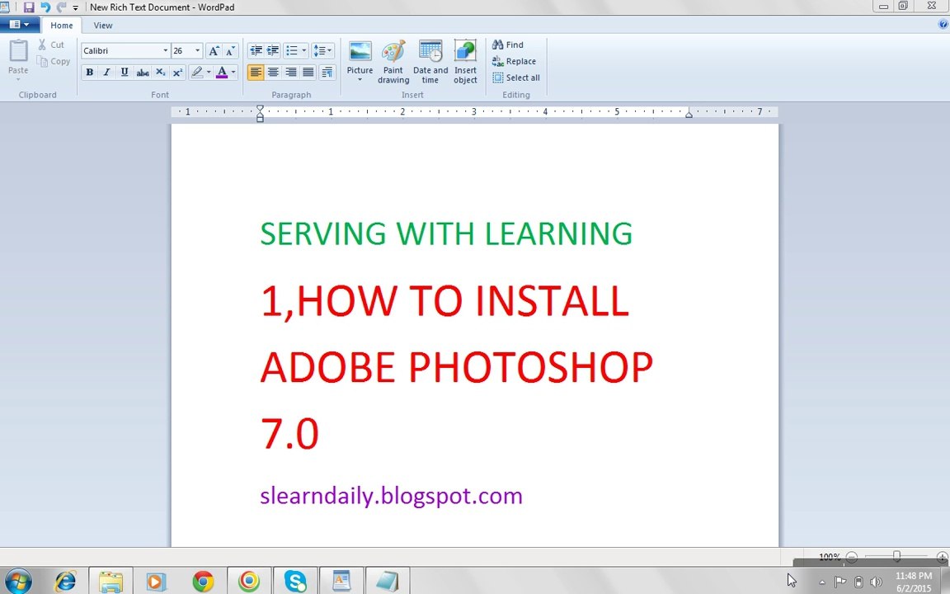The height and width of the screenshot is (594, 950).
Task: Shrink the font size
Action: coord(229,51)
